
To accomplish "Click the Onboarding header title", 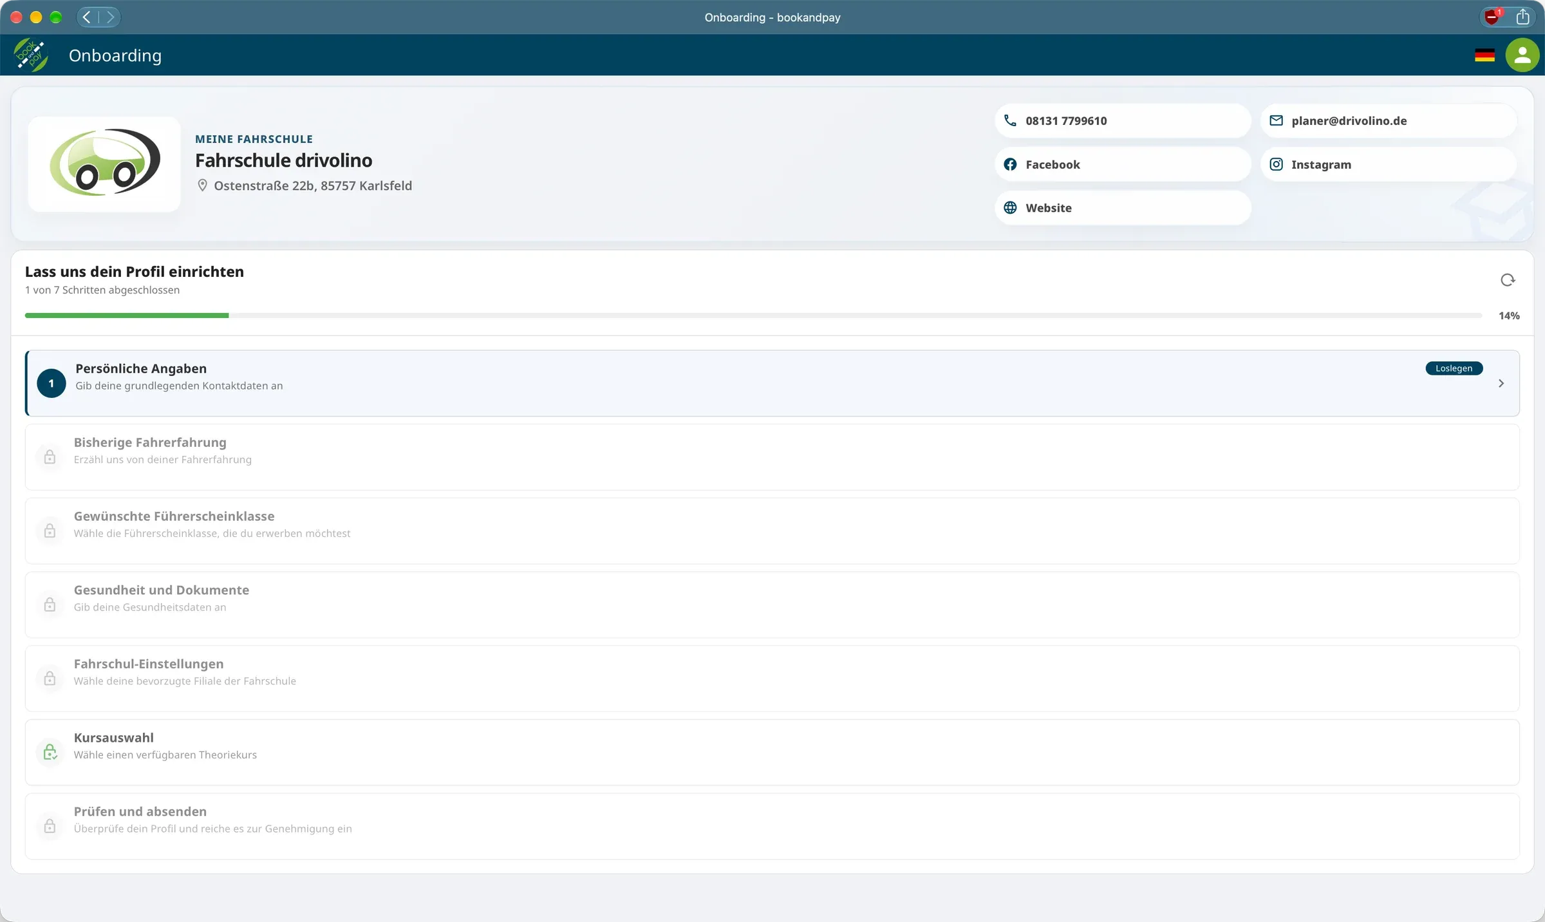I will (x=115, y=55).
